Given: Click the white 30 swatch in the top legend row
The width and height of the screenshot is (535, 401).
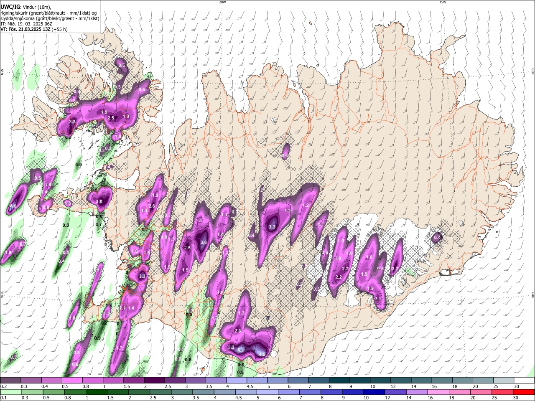Looking at the screenshot, I should 524,380.
